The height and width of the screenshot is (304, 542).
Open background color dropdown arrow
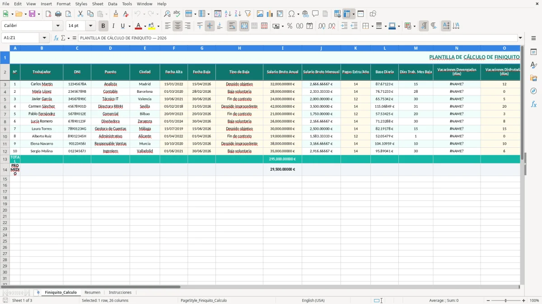158,26
